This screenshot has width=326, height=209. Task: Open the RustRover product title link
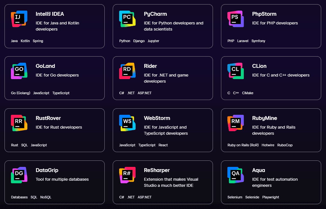click(48, 118)
